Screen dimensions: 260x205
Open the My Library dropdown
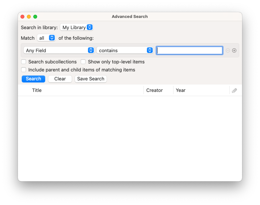(77, 27)
